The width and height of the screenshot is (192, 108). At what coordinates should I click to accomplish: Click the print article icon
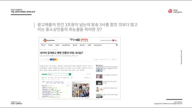click(48, 59)
